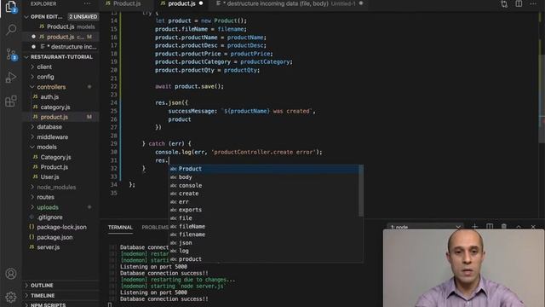Expand the middleware folder

point(53,137)
